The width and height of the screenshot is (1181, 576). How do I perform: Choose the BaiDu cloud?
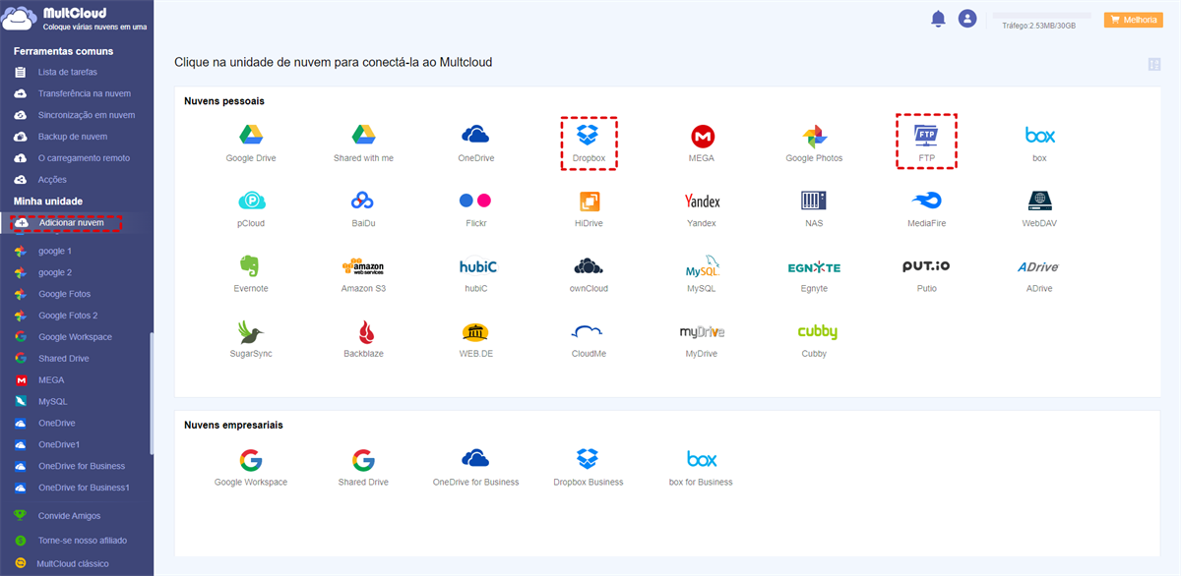coord(363,208)
